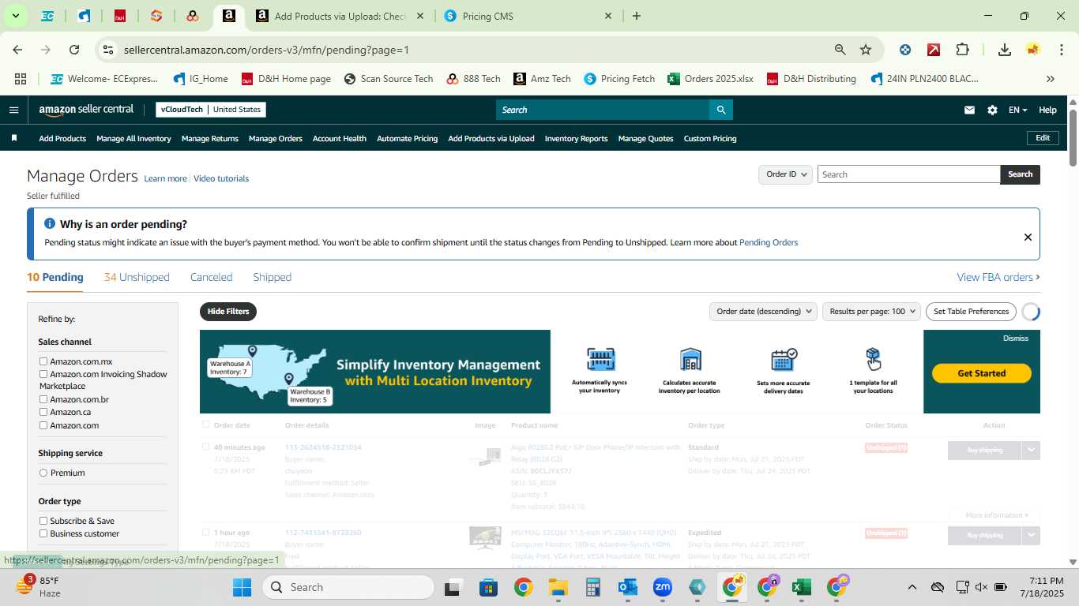Viewport: 1079px width, 606px height.
Task: Select the Premium shipping service radio
Action: (x=43, y=473)
